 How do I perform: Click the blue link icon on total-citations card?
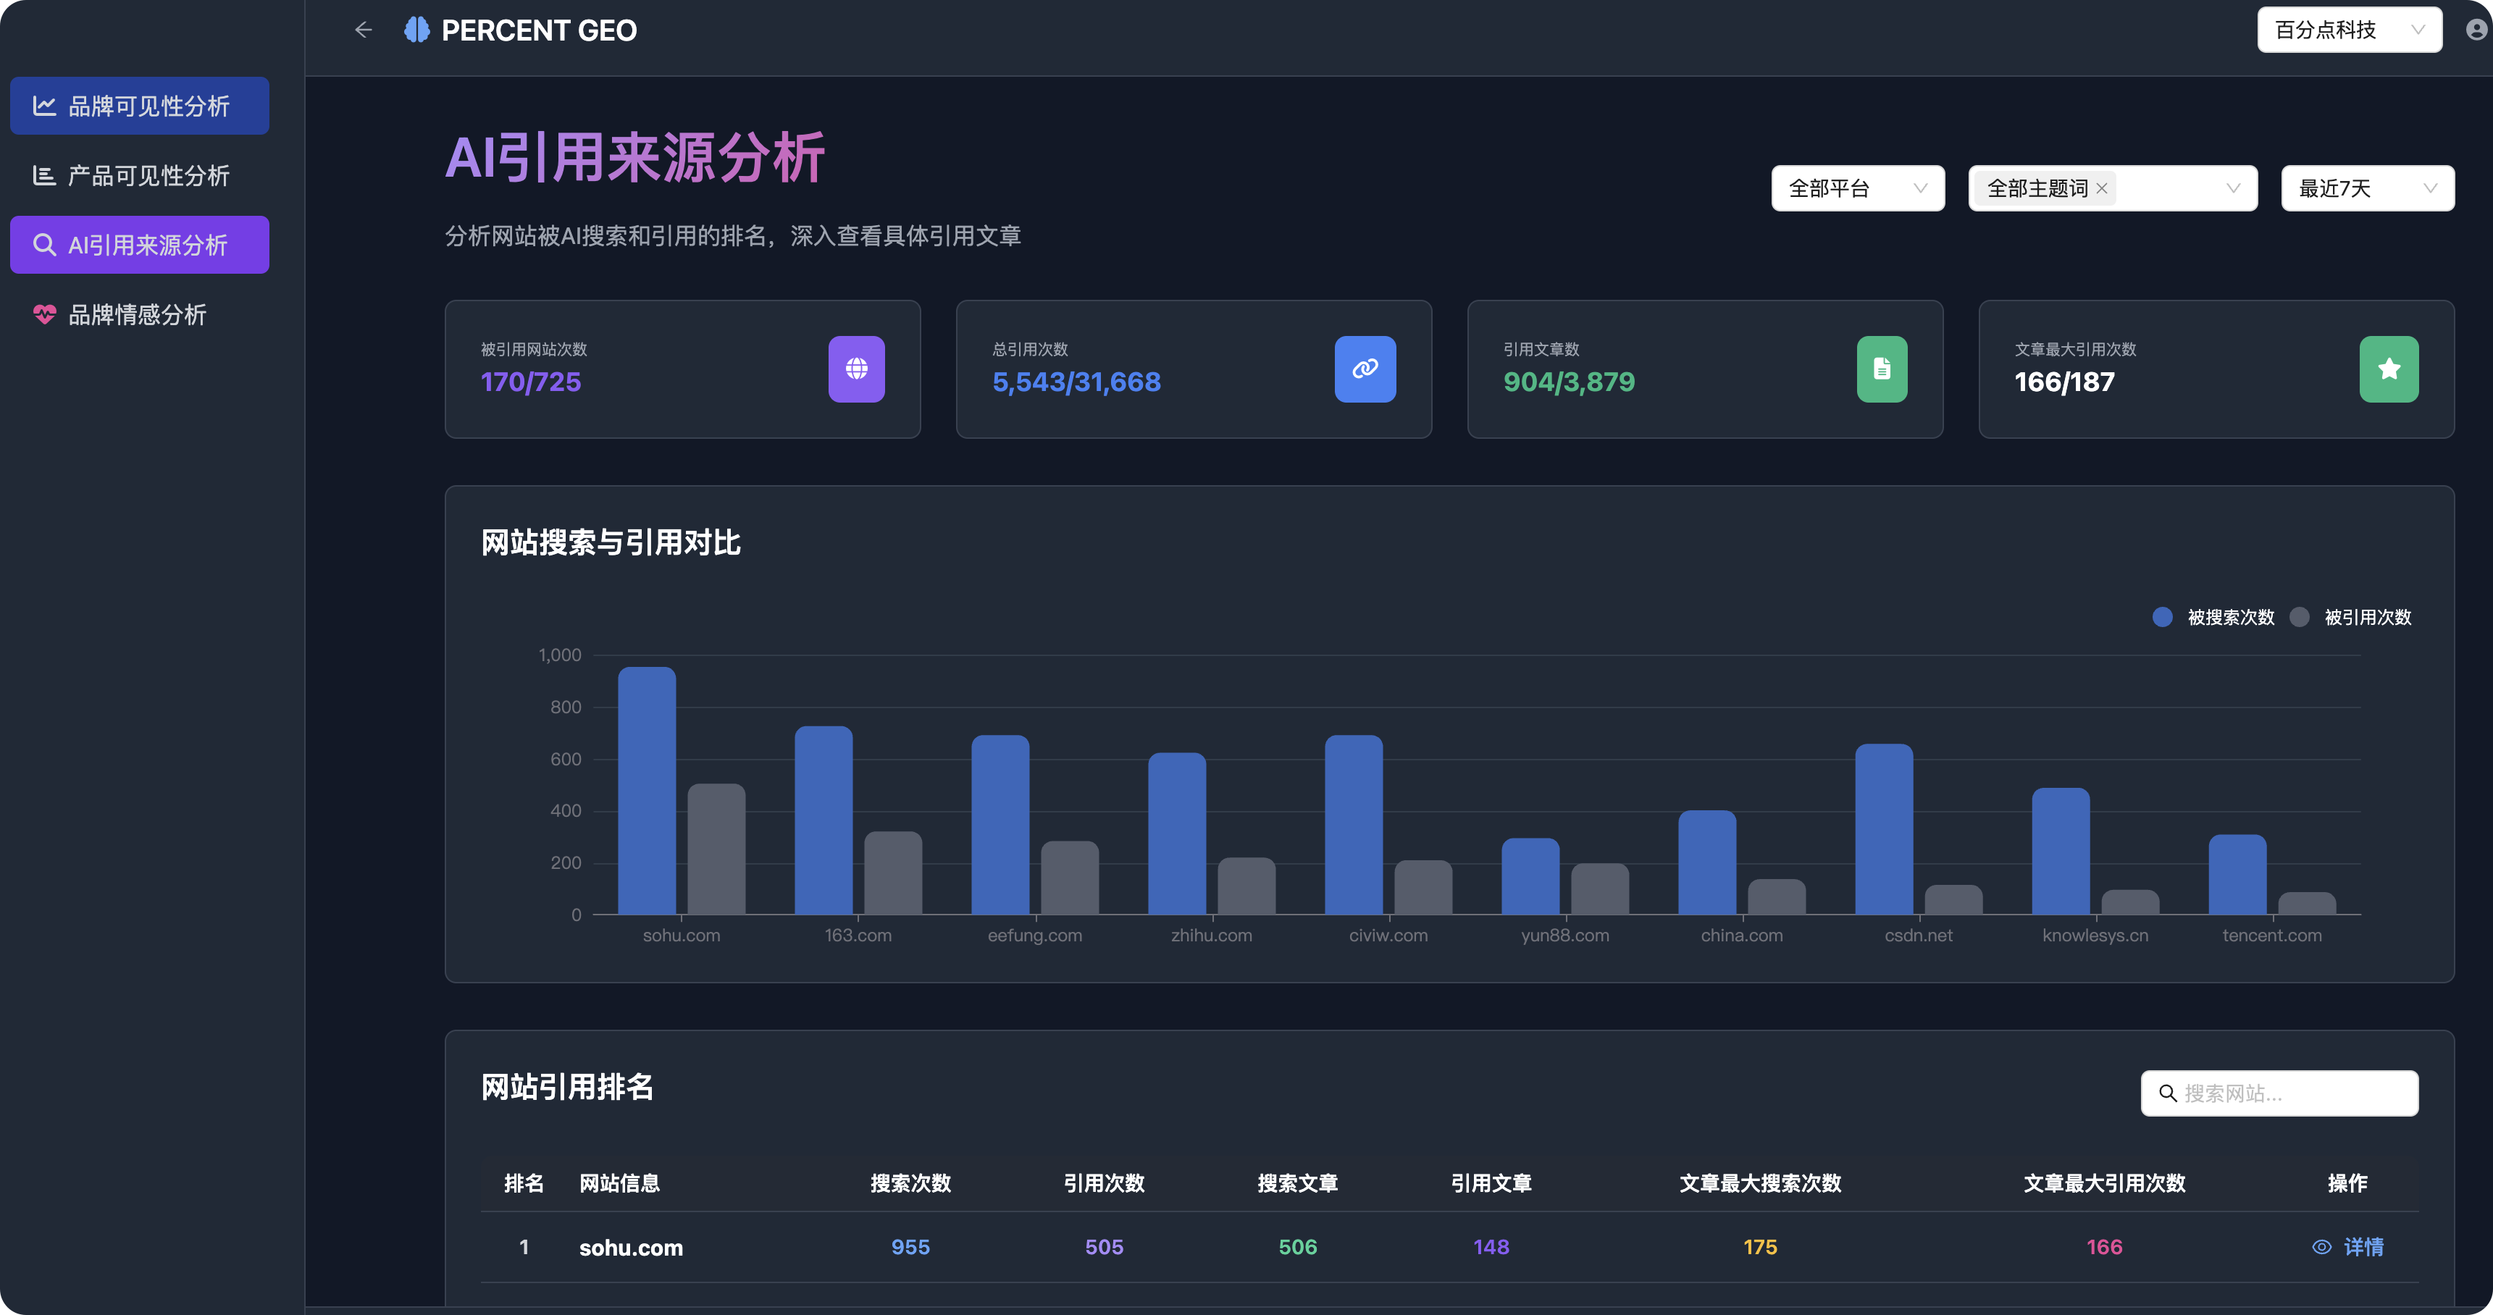point(1365,369)
